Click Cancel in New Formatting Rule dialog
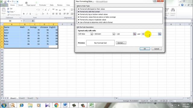193x108 pixels. coord(157,49)
